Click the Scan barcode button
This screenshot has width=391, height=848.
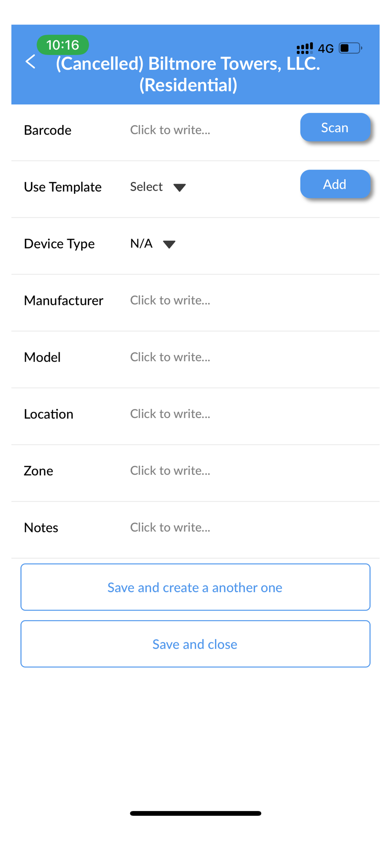[335, 127]
